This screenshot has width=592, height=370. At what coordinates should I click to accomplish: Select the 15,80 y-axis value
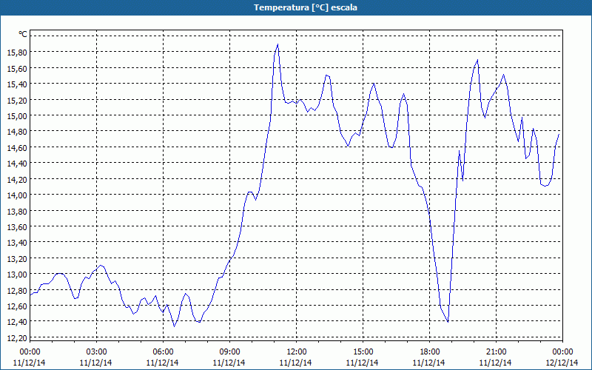(17, 53)
